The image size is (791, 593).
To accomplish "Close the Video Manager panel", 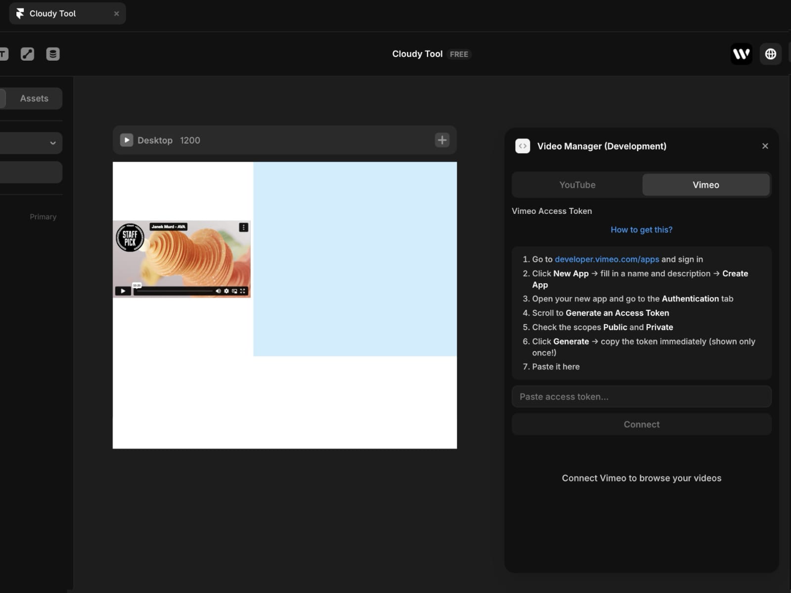I will (765, 146).
